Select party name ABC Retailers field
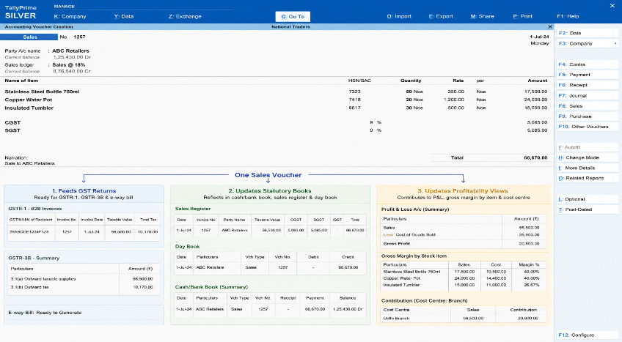 pos(70,51)
